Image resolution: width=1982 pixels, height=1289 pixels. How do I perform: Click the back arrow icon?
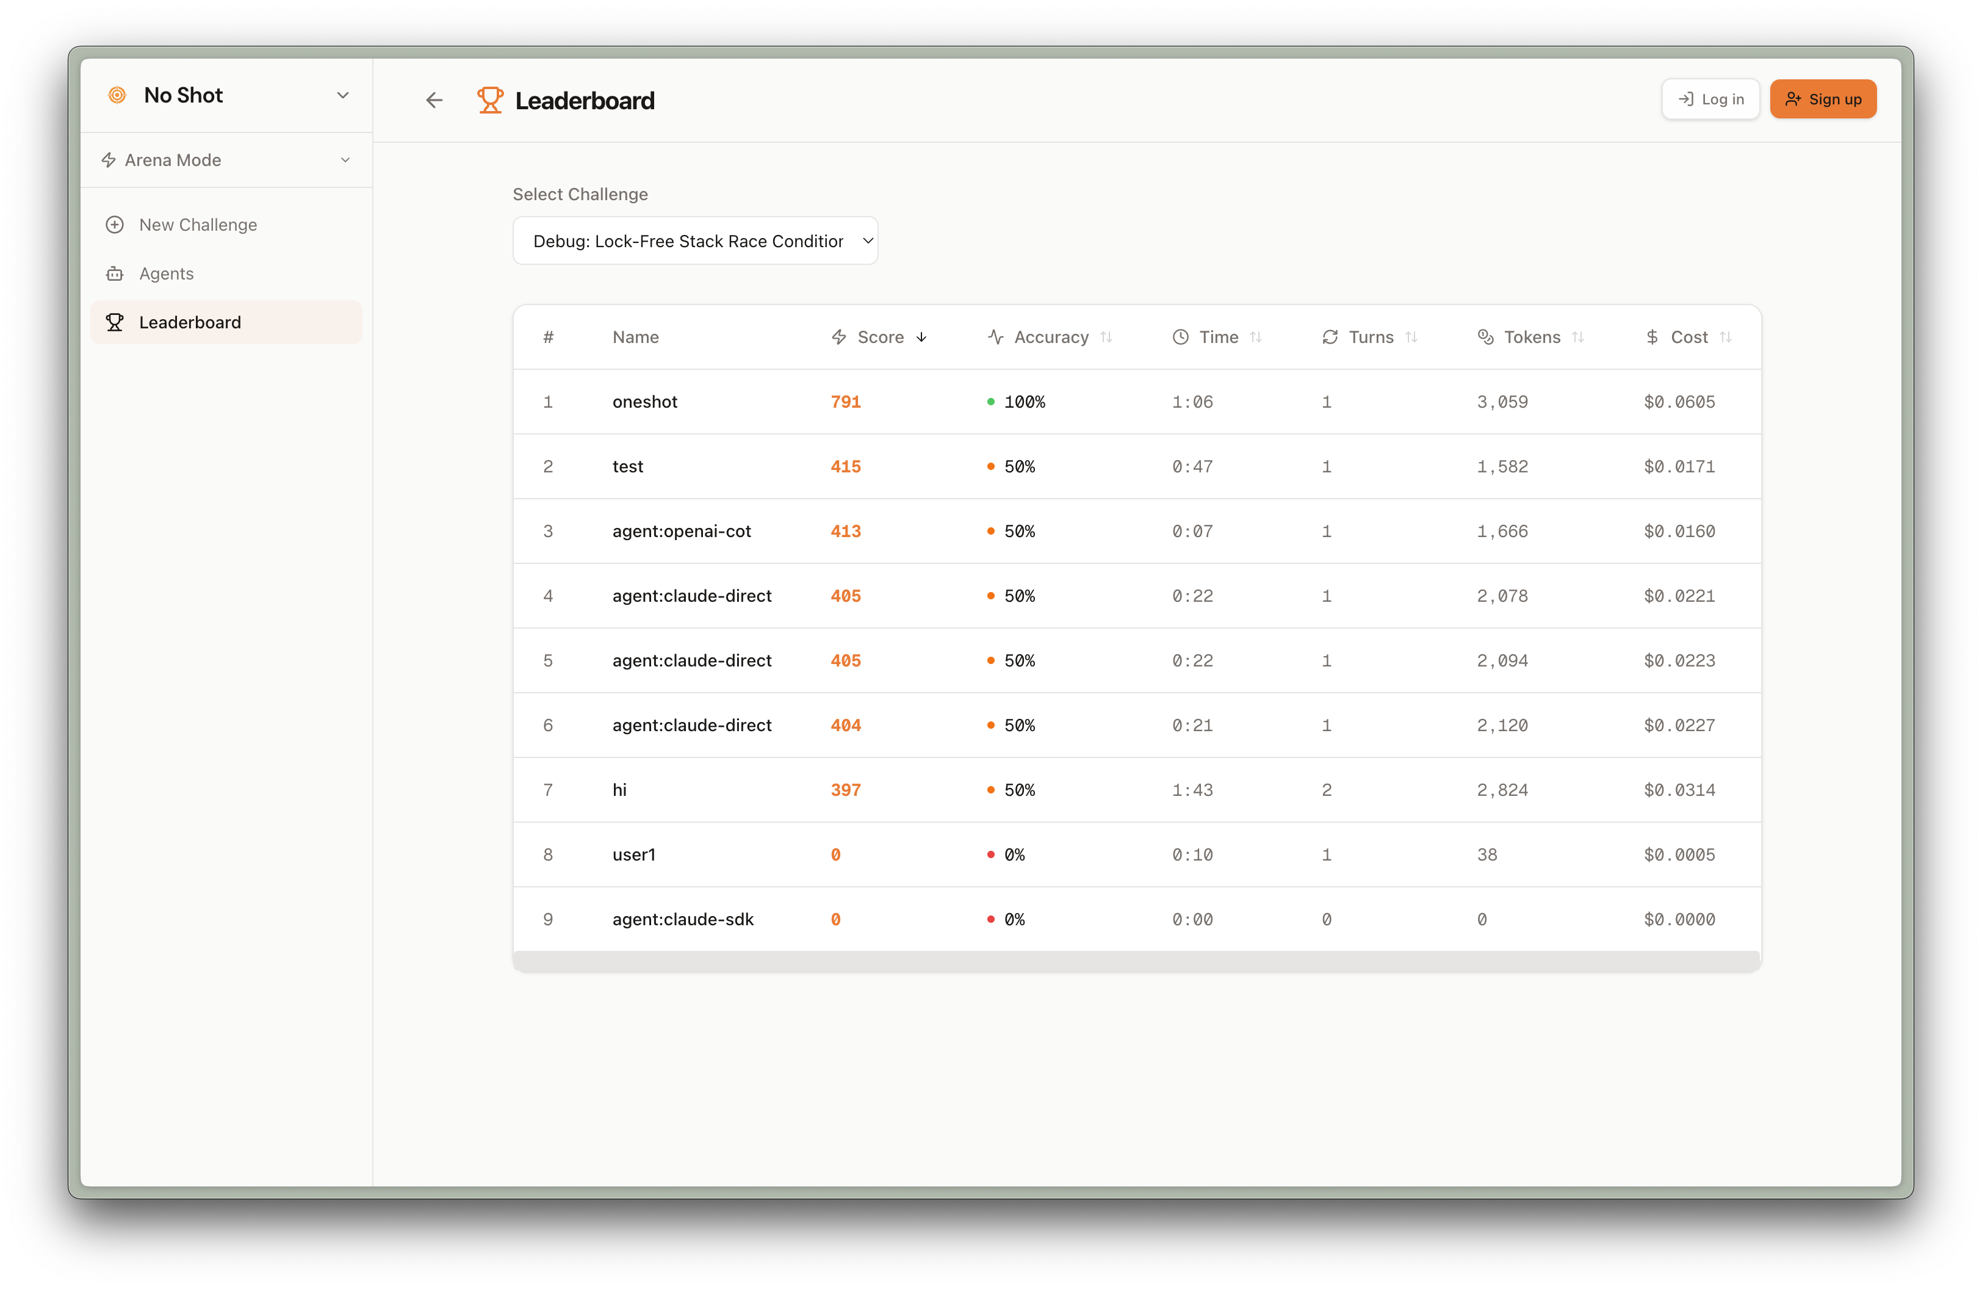(x=434, y=101)
